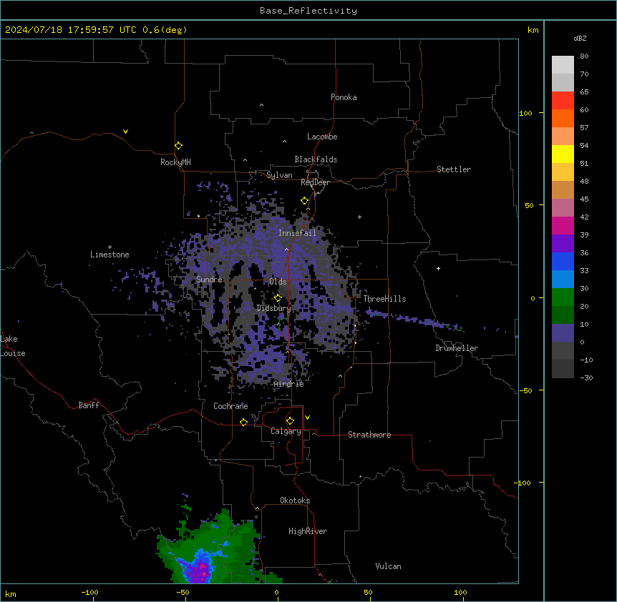The height and width of the screenshot is (602, 617).
Task: Click the white plus marker northwest of Drumheller
Action: pos(438,268)
